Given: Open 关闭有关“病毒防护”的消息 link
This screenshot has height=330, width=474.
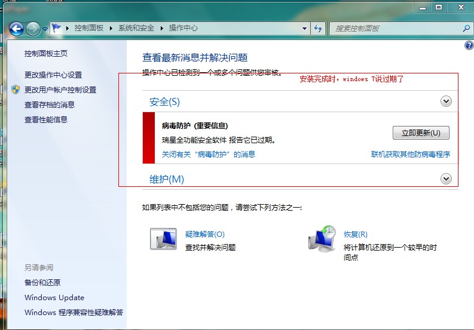Looking at the screenshot, I should 209,155.
